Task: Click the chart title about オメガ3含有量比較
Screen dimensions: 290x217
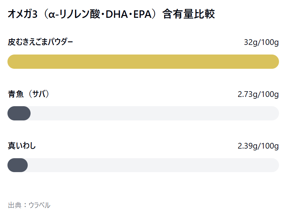Action: click(111, 14)
